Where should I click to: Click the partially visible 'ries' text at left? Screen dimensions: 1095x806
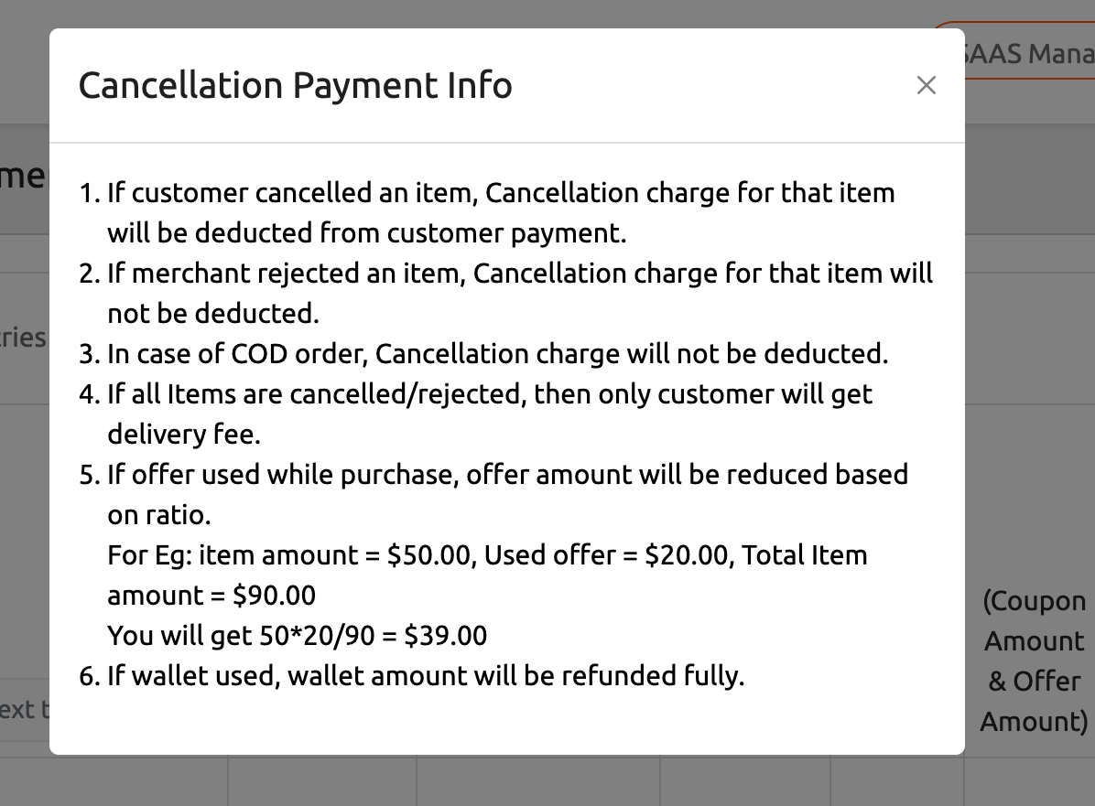(x=22, y=338)
